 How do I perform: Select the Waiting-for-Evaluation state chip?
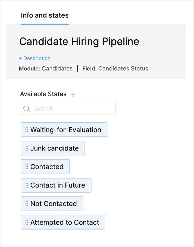click(x=66, y=130)
